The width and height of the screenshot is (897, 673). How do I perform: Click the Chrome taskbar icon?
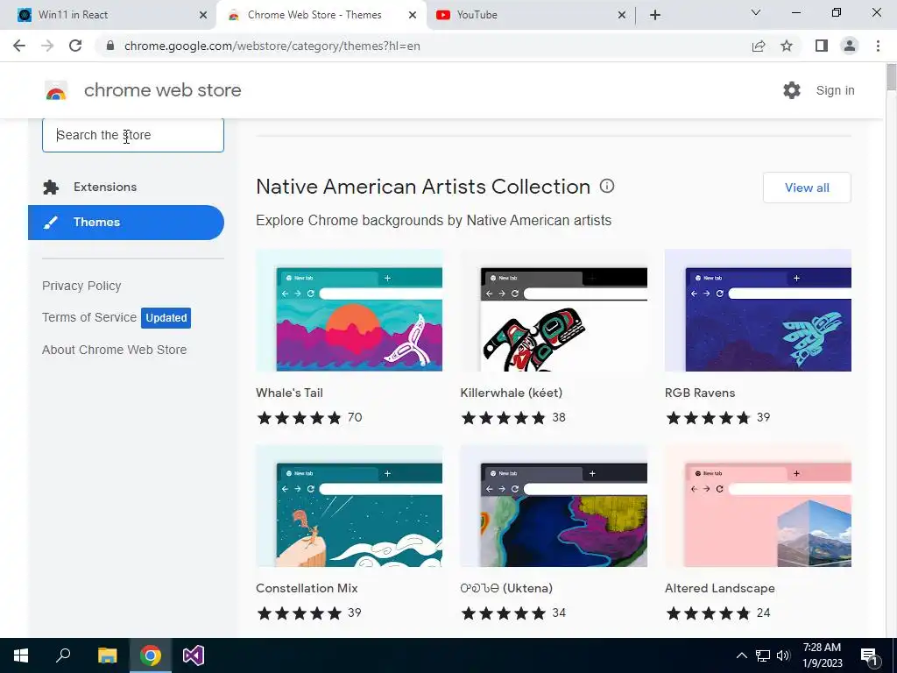[151, 655]
